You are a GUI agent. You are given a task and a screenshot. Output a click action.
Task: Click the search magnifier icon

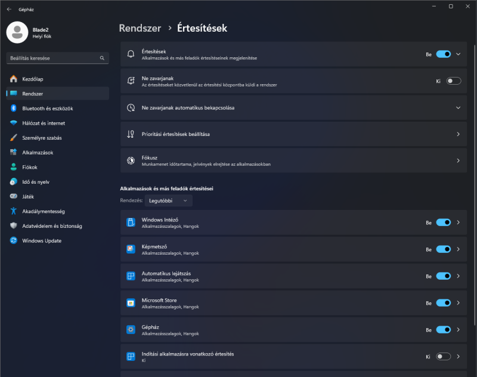(x=102, y=58)
